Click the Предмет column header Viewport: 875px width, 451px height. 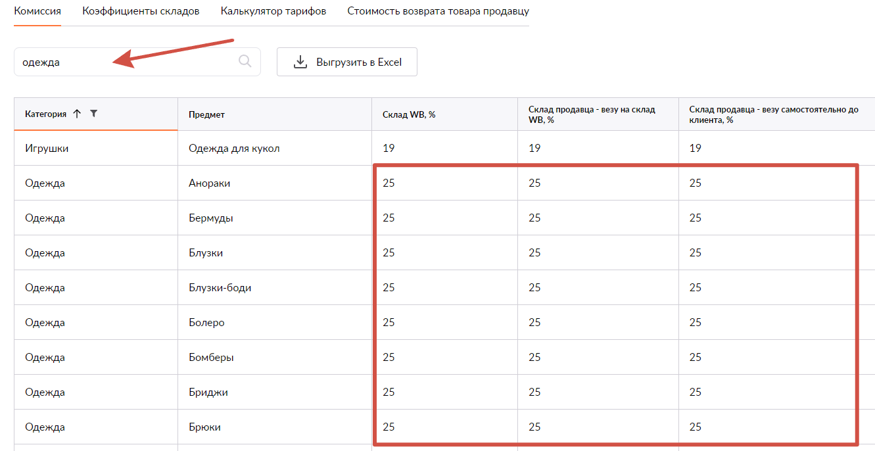[275, 114]
